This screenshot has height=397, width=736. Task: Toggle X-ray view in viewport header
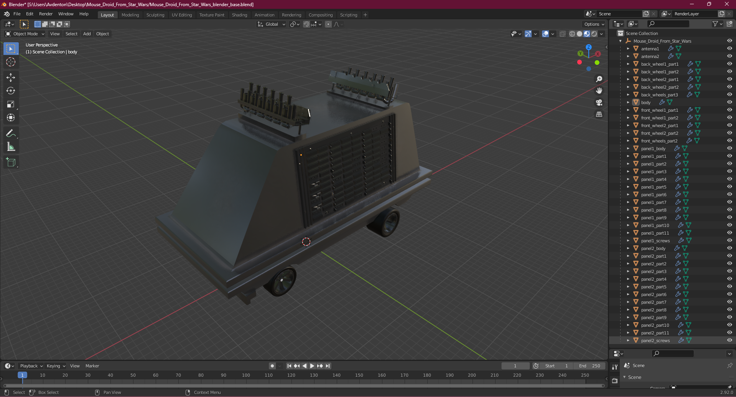[562, 34]
